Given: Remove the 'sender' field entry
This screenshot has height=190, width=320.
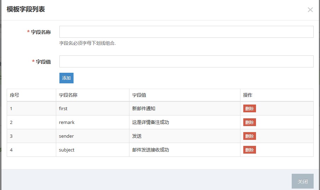Looking at the screenshot, I should click(x=249, y=136).
